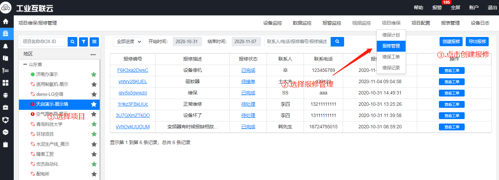Open the project list menu button
This screenshot has width=499, height=180.
tap(94, 42)
